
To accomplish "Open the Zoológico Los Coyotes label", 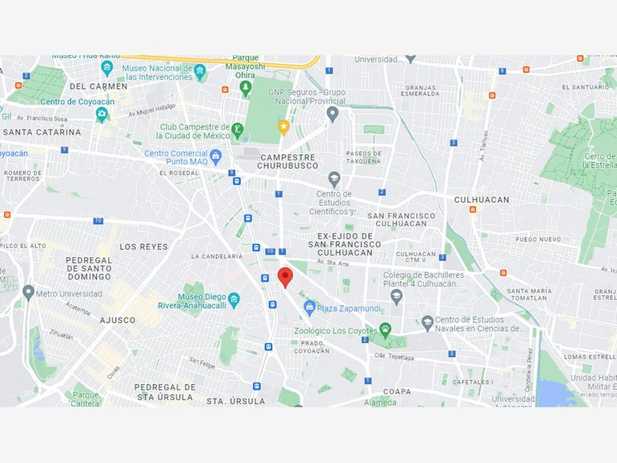I will pyautogui.click(x=336, y=331).
